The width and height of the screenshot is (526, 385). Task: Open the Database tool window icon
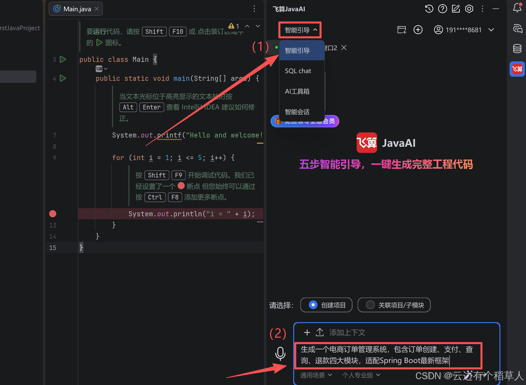click(517, 48)
